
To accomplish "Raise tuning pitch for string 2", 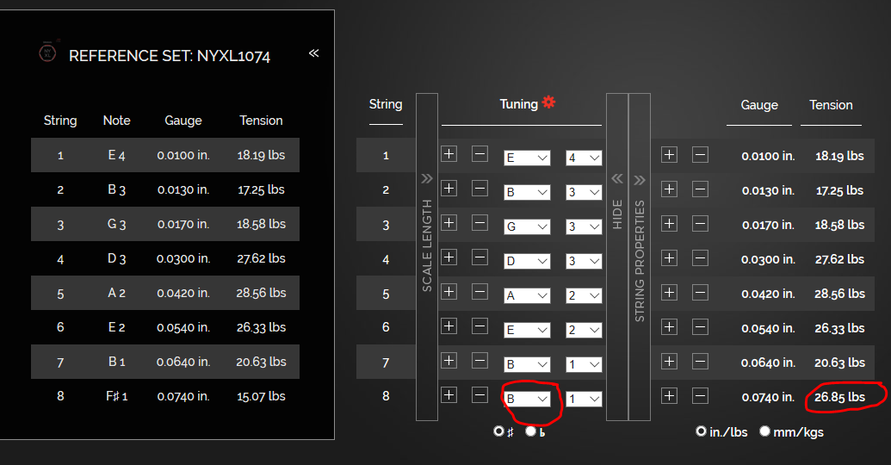I will click(x=449, y=189).
